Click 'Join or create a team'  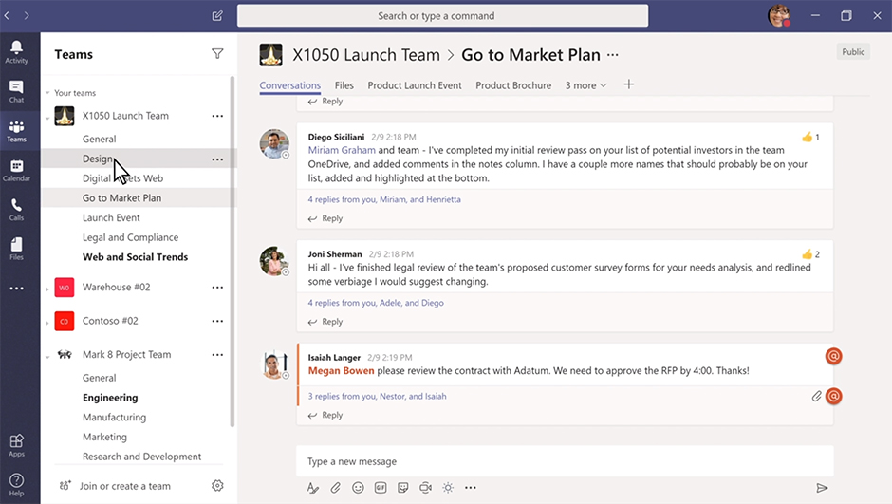pyautogui.click(x=124, y=486)
